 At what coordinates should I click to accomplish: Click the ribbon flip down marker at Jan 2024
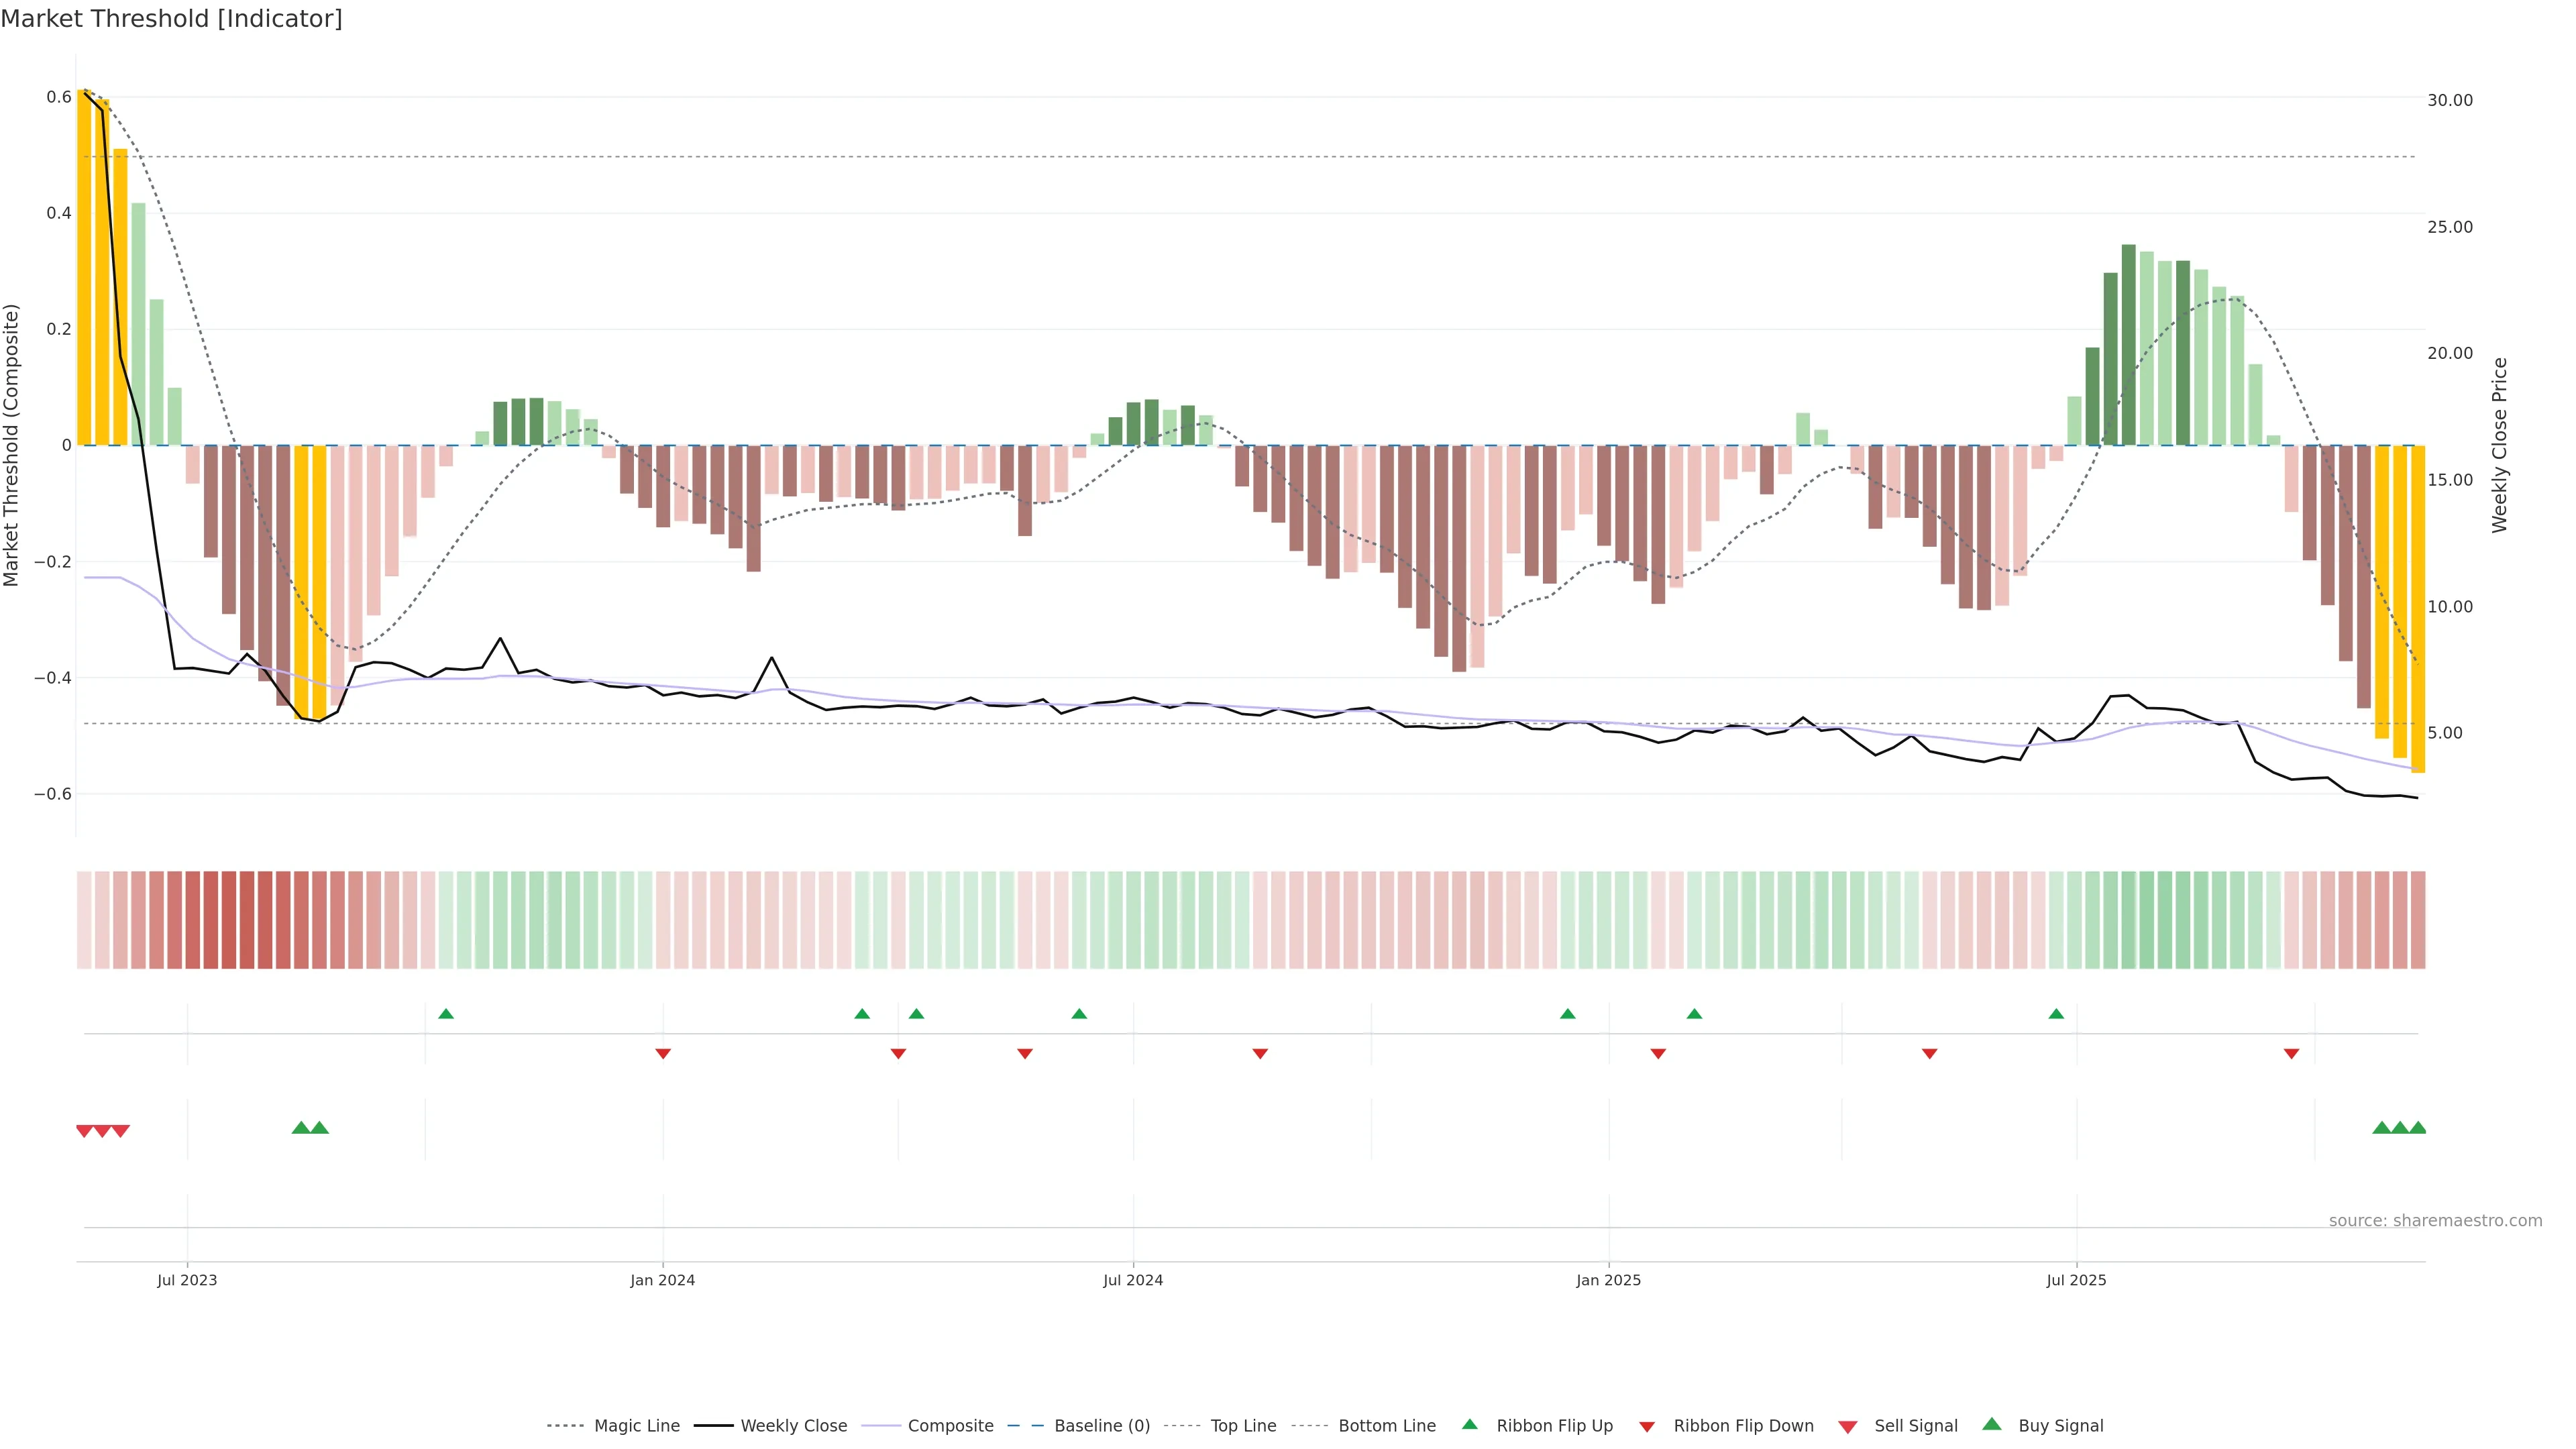(x=663, y=1053)
